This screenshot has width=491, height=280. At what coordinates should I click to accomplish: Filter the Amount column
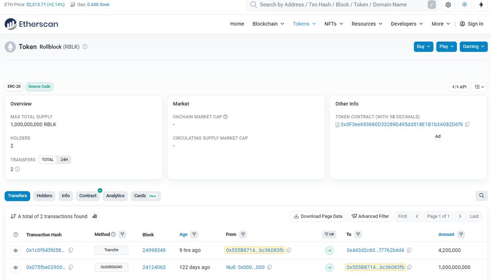click(461, 235)
